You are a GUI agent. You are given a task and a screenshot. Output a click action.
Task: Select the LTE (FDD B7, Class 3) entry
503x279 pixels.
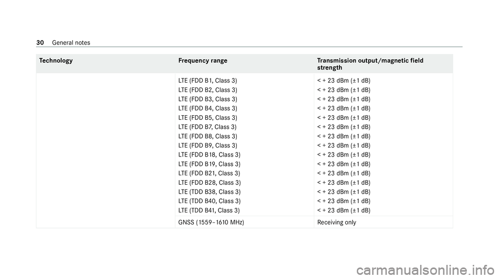click(x=207, y=127)
